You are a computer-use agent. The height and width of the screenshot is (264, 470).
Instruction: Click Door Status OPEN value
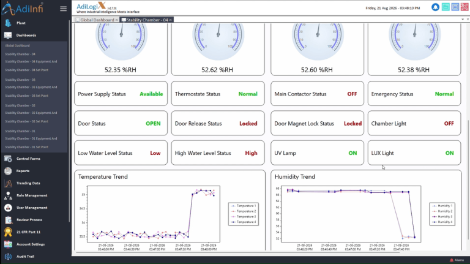click(153, 123)
